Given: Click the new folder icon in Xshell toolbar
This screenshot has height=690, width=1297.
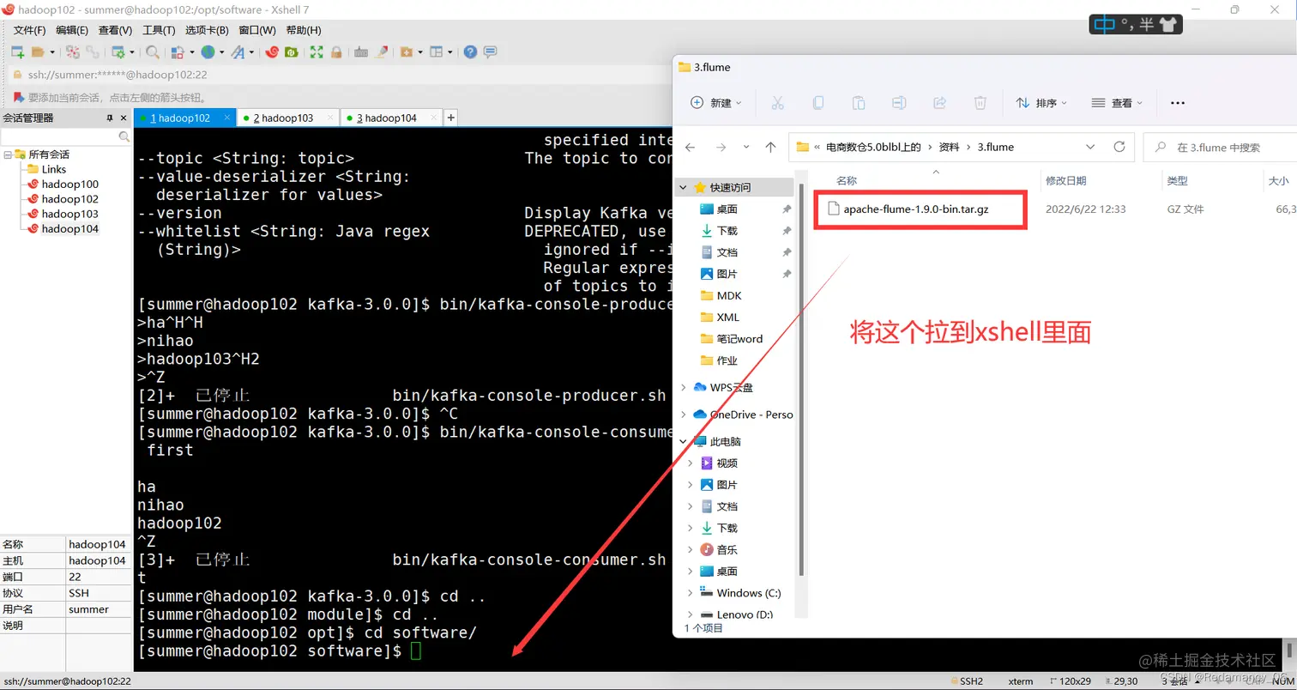Looking at the screenshot, I should [x=407, y=51].
